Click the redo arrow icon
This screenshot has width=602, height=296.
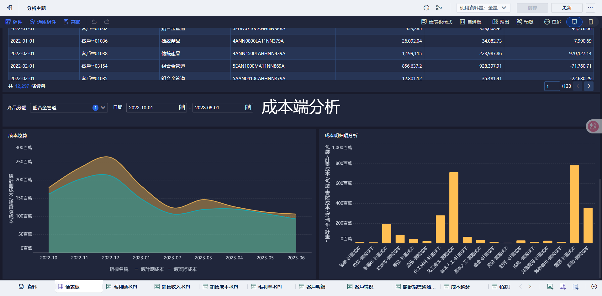click(x=107, y=22)
